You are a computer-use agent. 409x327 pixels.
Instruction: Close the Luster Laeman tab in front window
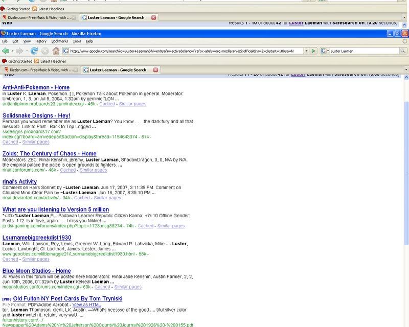[155, 70]
